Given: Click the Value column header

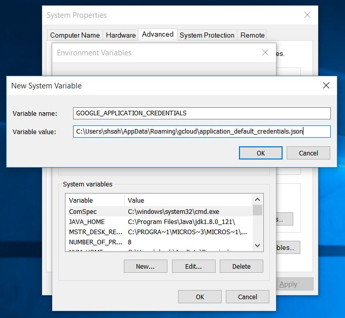Looking at the screenshot, I should coord(188,200).
